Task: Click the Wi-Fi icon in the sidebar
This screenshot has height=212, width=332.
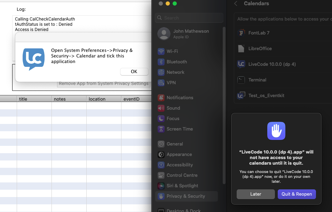Action: 161,52
